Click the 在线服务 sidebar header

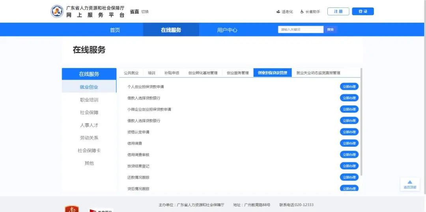[x=89, y=74]
